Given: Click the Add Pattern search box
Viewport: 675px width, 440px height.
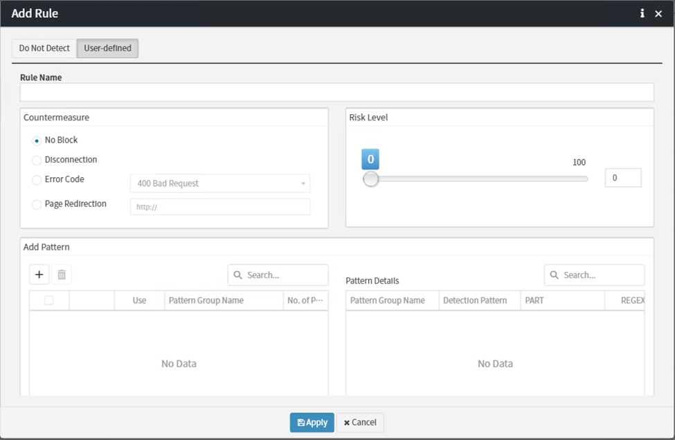Looking at the screenshot, I should 278,275.
